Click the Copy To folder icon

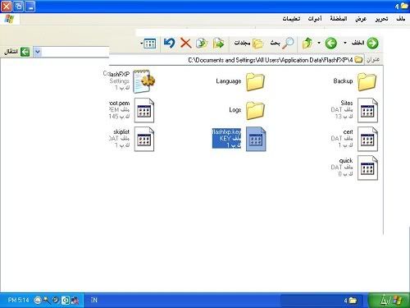pyautogui.click(x=202, y=43)
